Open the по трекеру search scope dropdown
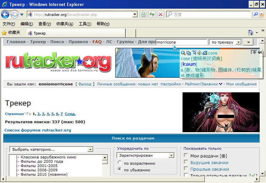Screen dimensions: 266x183 (x=225, y=42)
